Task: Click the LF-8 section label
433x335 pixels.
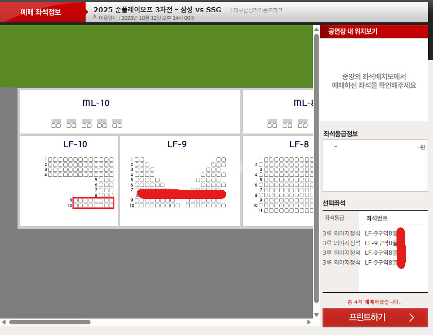Action: point(299,144)
